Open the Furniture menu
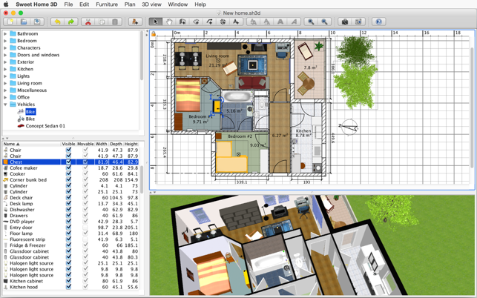This screenshot has width=477, height=298. point(106,4)
